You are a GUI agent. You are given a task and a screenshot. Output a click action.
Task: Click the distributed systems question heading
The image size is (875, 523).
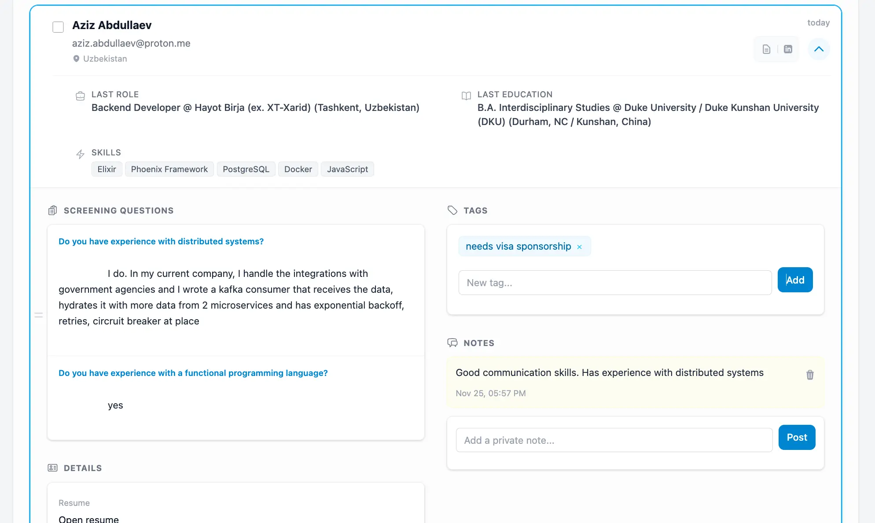point(161,241)
